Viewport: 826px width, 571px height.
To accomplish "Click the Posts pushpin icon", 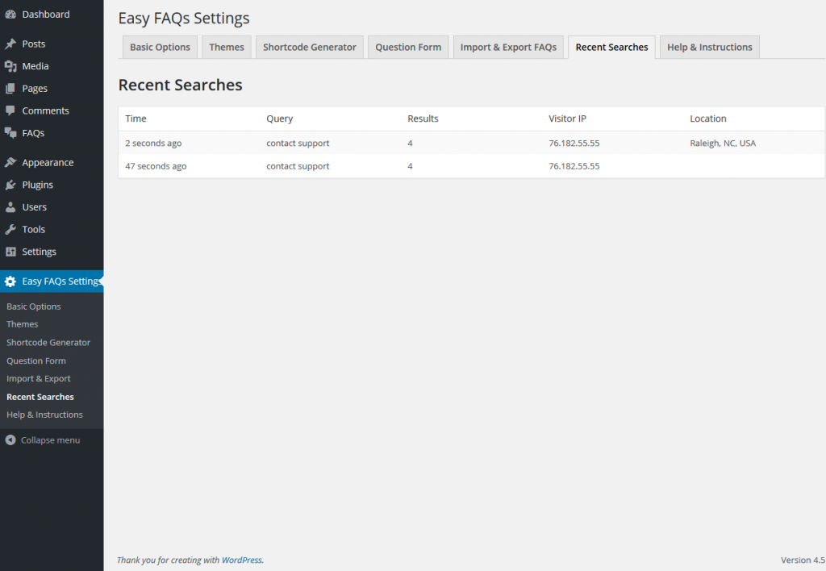I will click(10, 44).
